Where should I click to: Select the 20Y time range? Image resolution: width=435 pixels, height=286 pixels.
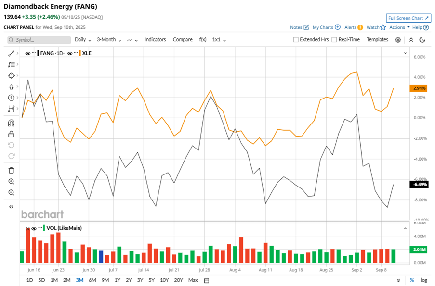(178, 280)
